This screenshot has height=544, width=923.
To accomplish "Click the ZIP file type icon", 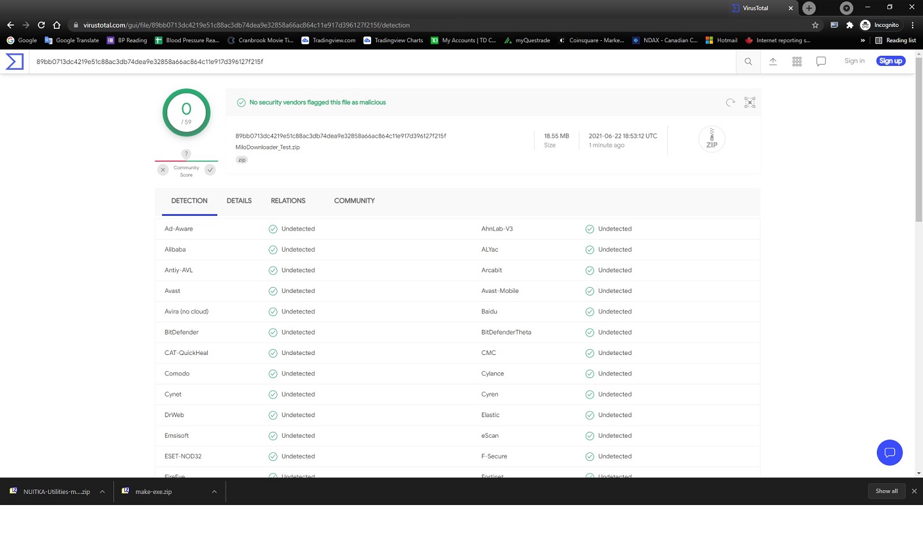I will click(711, 139).
